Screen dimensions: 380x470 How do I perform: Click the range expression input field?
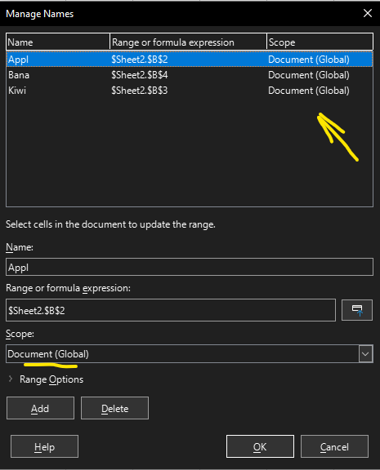[x=171, y=310]
